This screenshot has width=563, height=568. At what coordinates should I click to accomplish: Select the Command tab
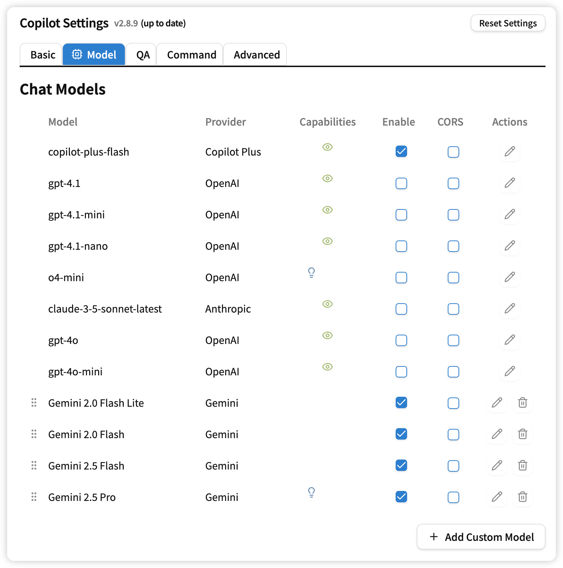tap(192, 55)
